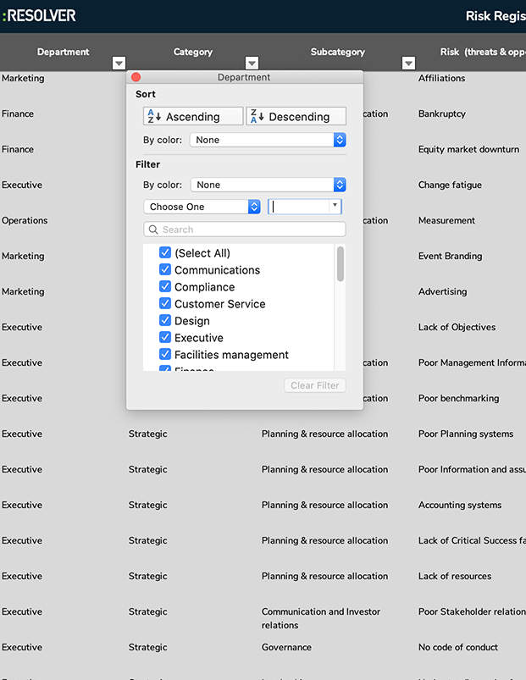Open the filter By color dropdown
Viewport: 526px width, 680px height.
(x=268, y=185)
